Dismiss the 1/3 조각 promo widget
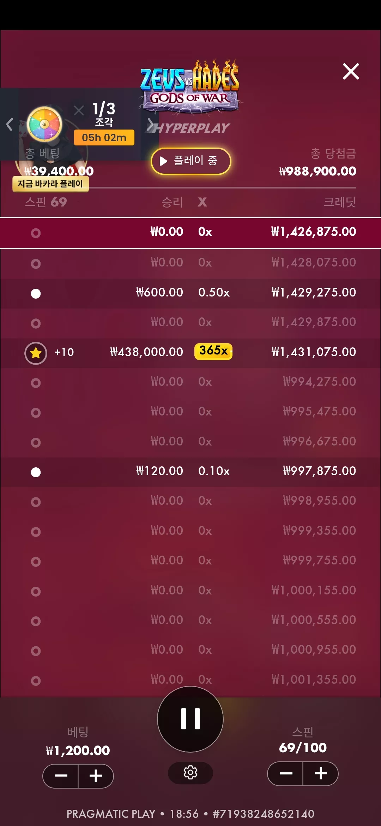This screenshot has width=381, height=826. pos(79,110)
